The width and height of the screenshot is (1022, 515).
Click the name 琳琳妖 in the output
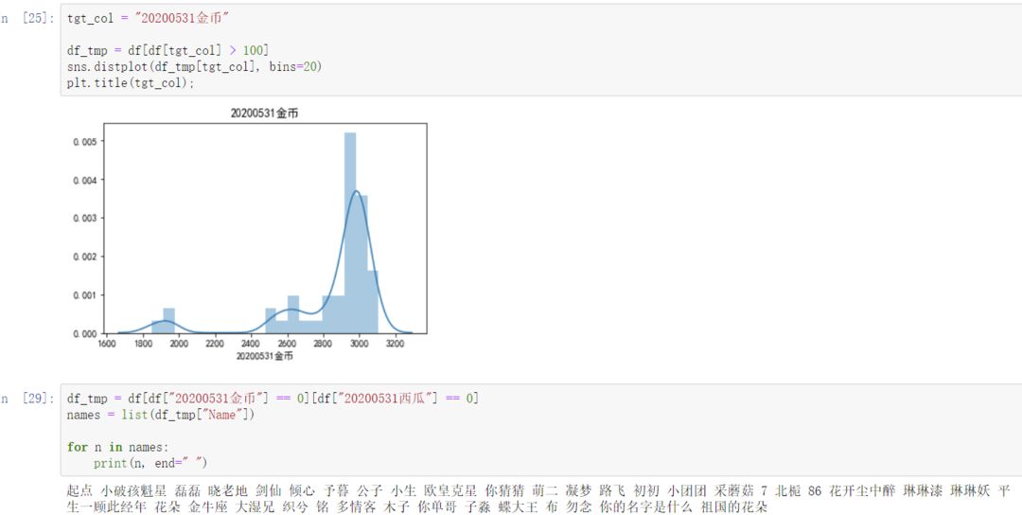[970, 490]
